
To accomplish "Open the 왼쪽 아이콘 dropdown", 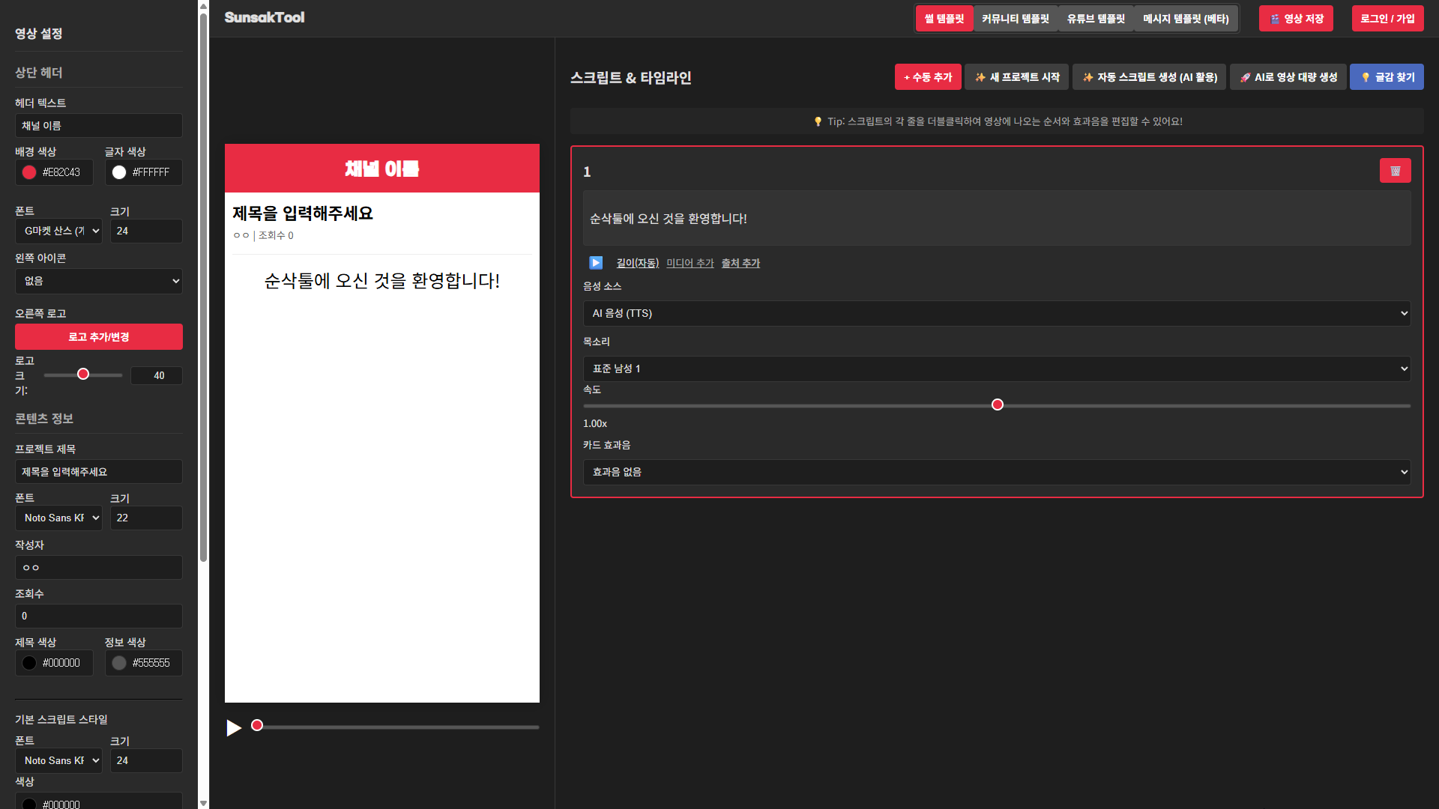I will point(99,281).
